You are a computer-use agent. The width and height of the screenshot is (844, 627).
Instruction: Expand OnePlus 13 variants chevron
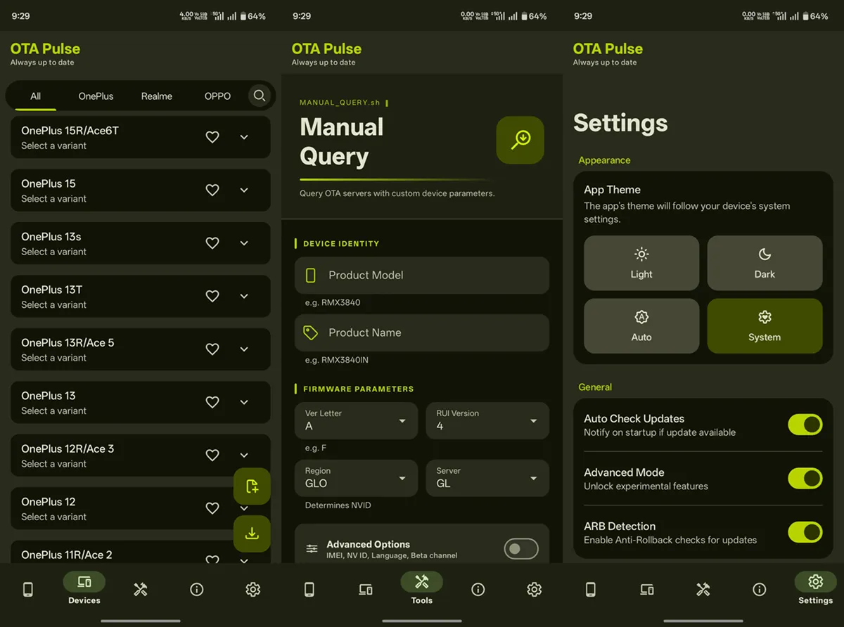click(244, 402)
